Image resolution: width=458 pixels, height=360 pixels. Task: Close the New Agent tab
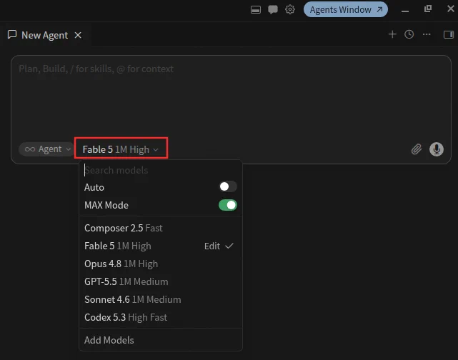pos(78,35)
